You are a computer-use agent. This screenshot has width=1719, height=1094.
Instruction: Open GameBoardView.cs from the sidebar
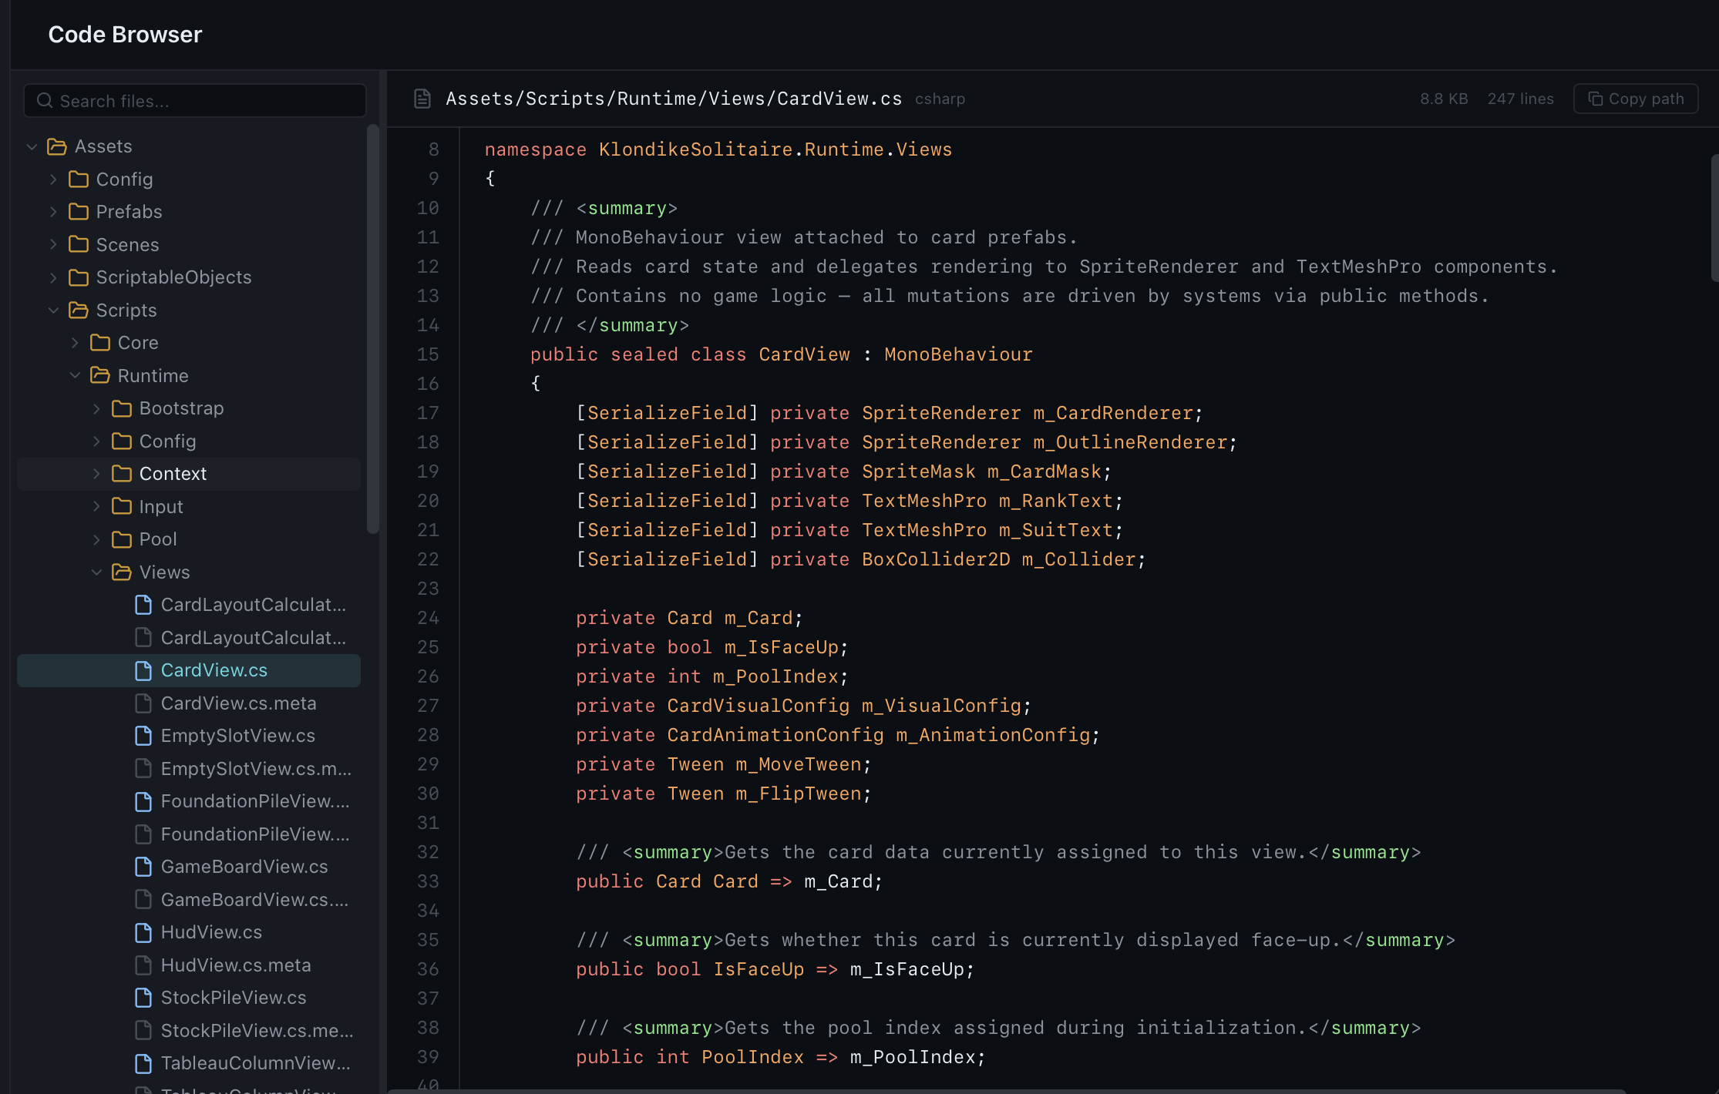click(x=244, y=866)
